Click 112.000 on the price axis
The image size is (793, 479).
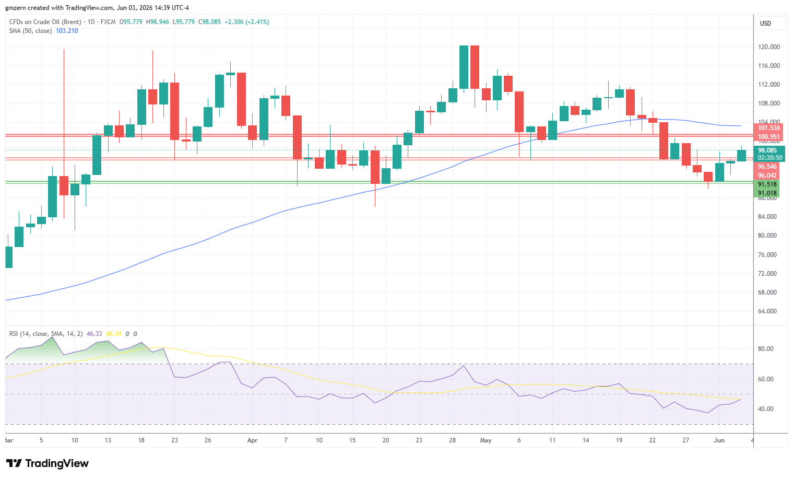point(769,85)
